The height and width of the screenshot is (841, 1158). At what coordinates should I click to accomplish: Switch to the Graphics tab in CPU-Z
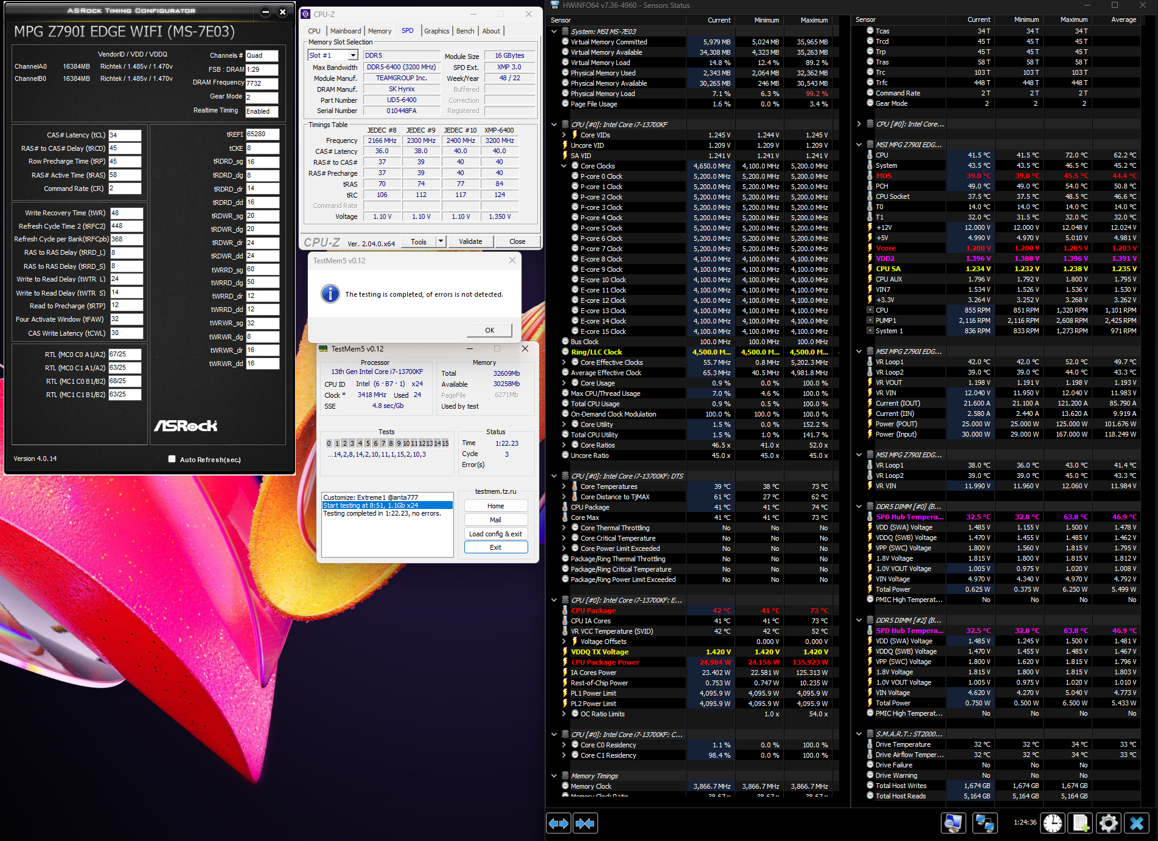(x=437, y=31)
